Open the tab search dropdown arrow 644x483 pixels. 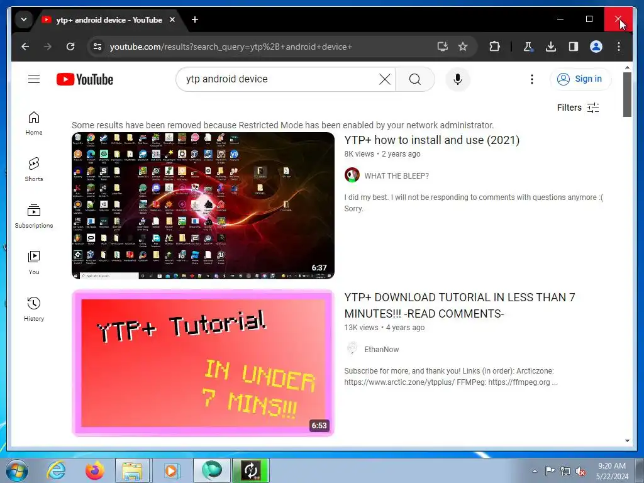click(x=24, y=19)
